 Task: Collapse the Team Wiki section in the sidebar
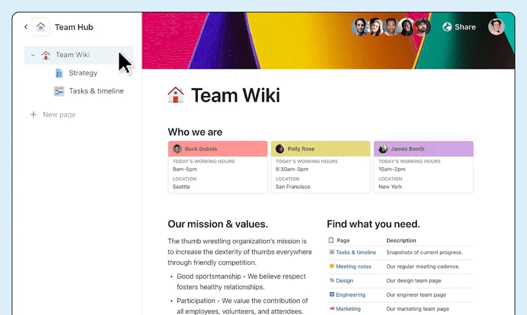coord(32,55)
